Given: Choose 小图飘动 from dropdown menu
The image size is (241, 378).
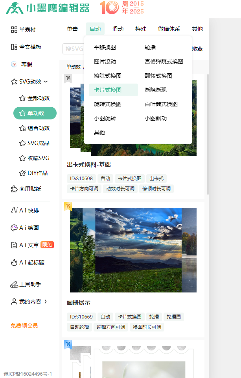Looking at the screenshot, I should click(156, 119).
